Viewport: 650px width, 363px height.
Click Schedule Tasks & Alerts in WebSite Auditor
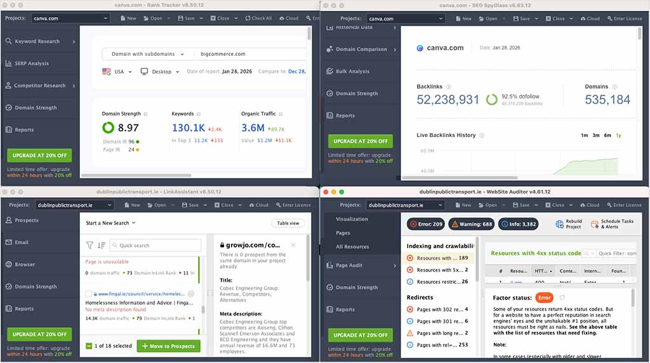pyautogui.click(x=613, y=224)
